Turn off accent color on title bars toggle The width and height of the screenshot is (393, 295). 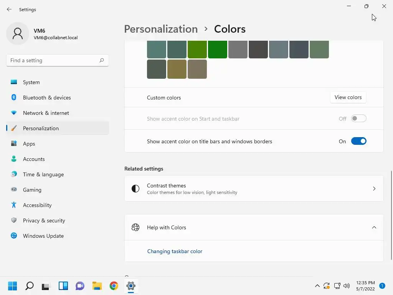click(359, 141)
